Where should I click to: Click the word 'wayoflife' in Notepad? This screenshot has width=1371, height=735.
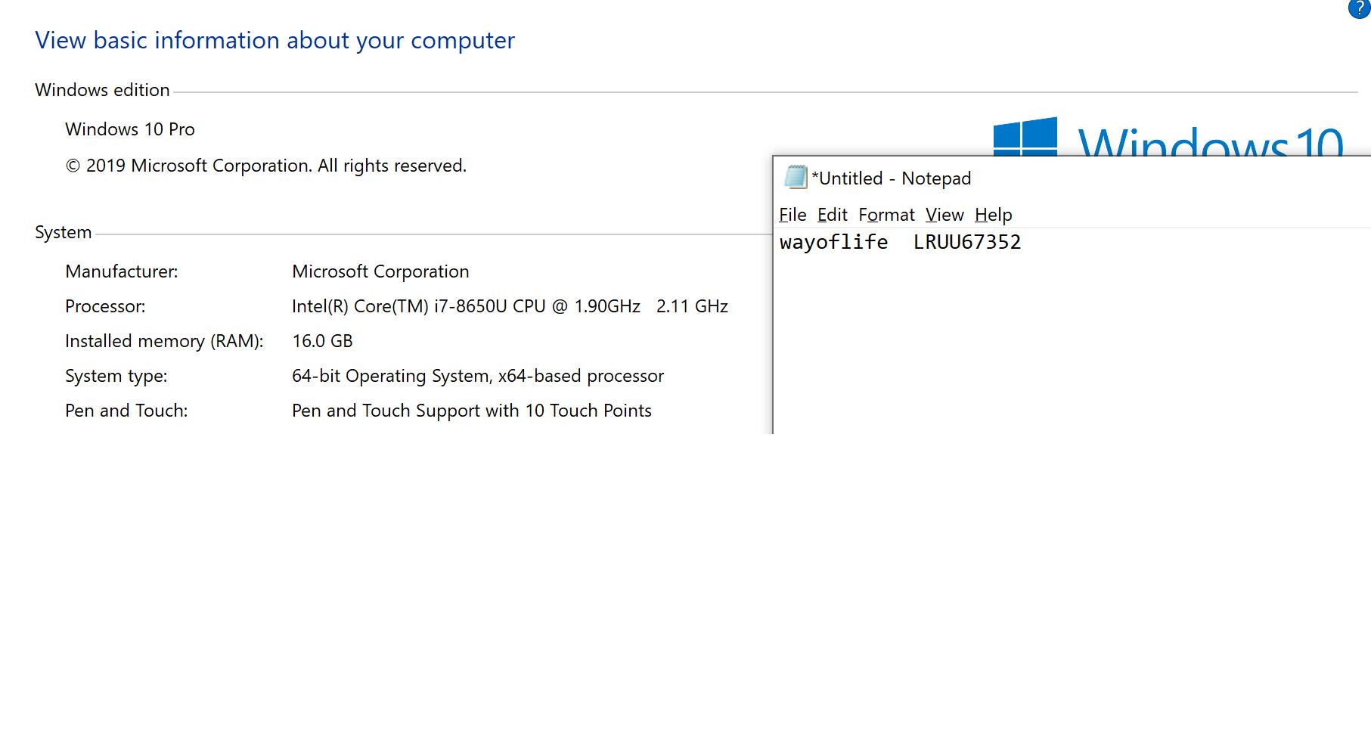[x=833, y=242]
